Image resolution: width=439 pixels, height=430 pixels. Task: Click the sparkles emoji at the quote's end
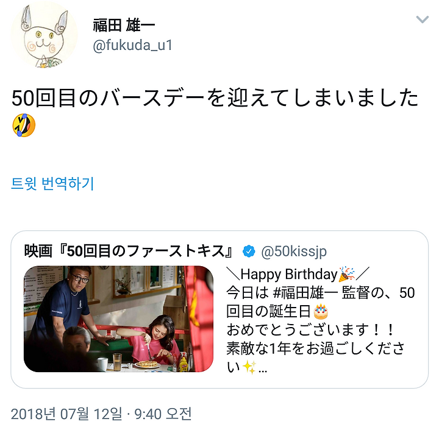coord(249,367)
